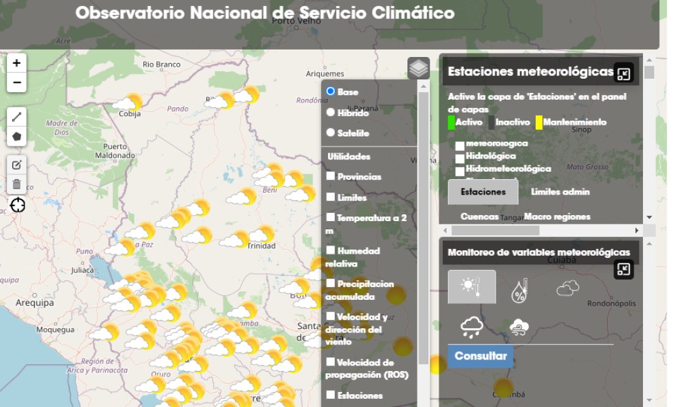
Task: Click stations panel horizontal scroll right arrow
Action: click(x=637, y=231)
